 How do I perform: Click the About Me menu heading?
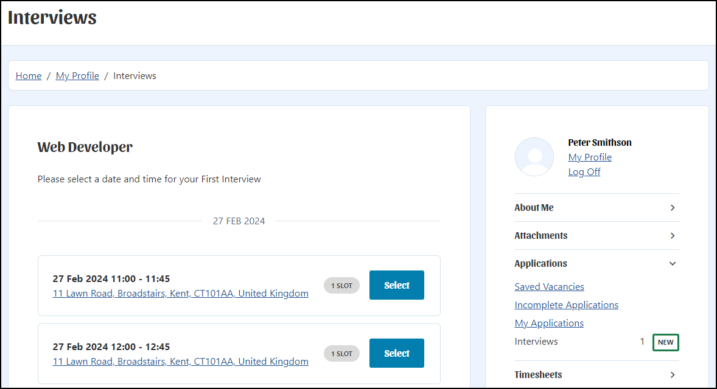click(x=534, y=208)
